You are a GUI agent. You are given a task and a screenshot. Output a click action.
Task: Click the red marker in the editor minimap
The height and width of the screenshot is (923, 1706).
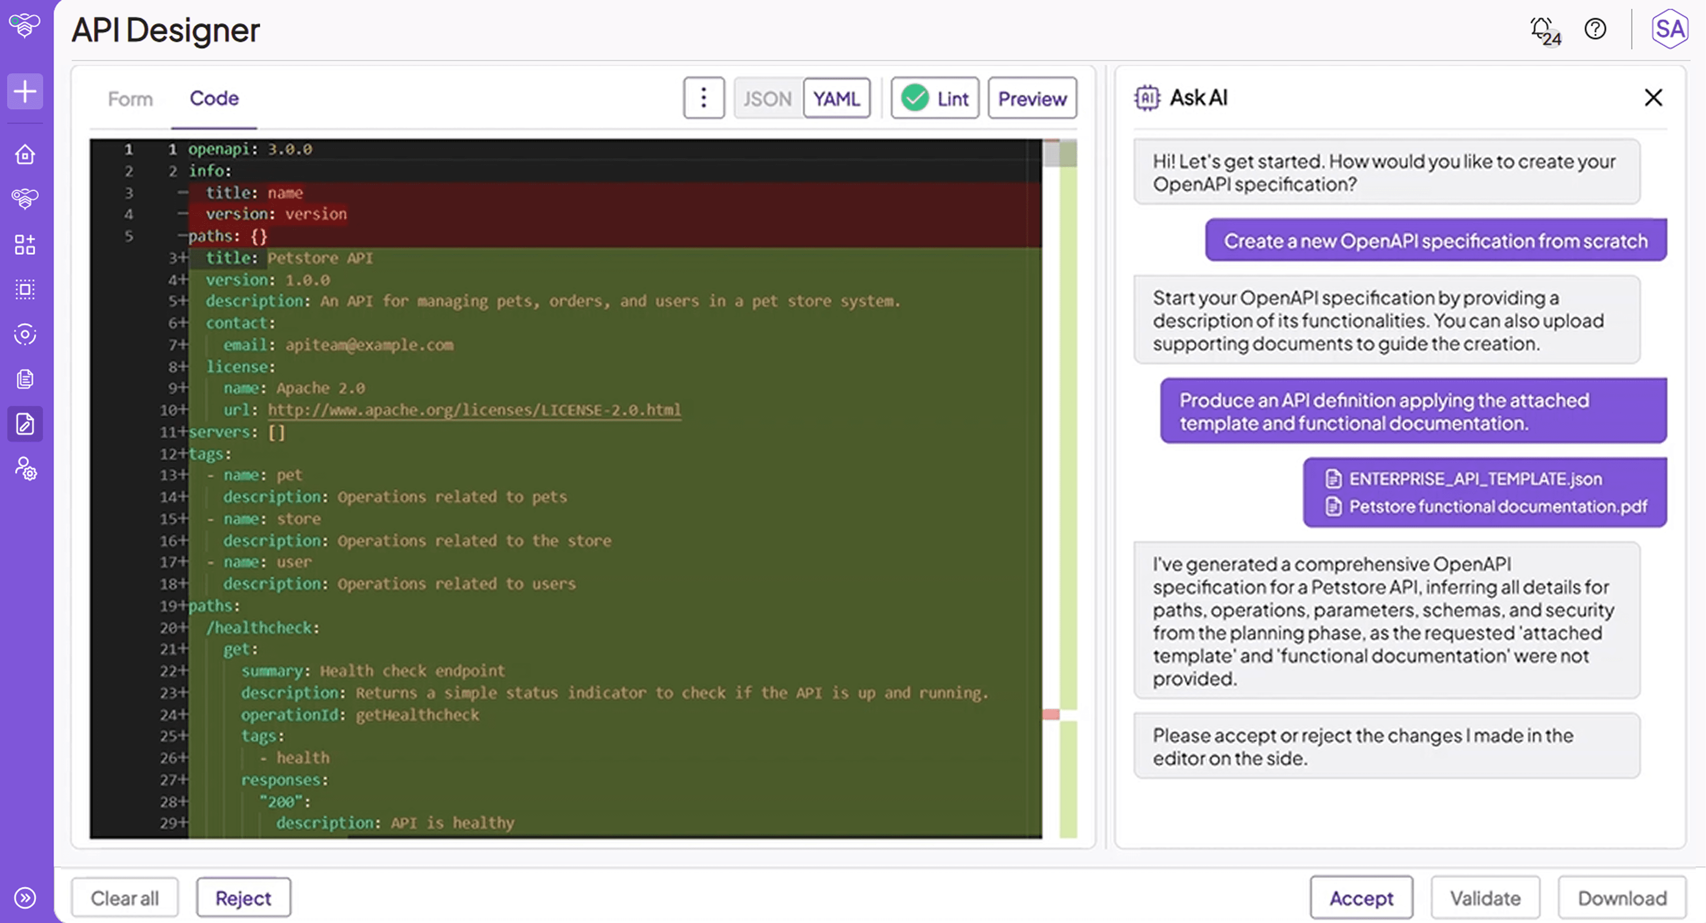click(1051, 714)
